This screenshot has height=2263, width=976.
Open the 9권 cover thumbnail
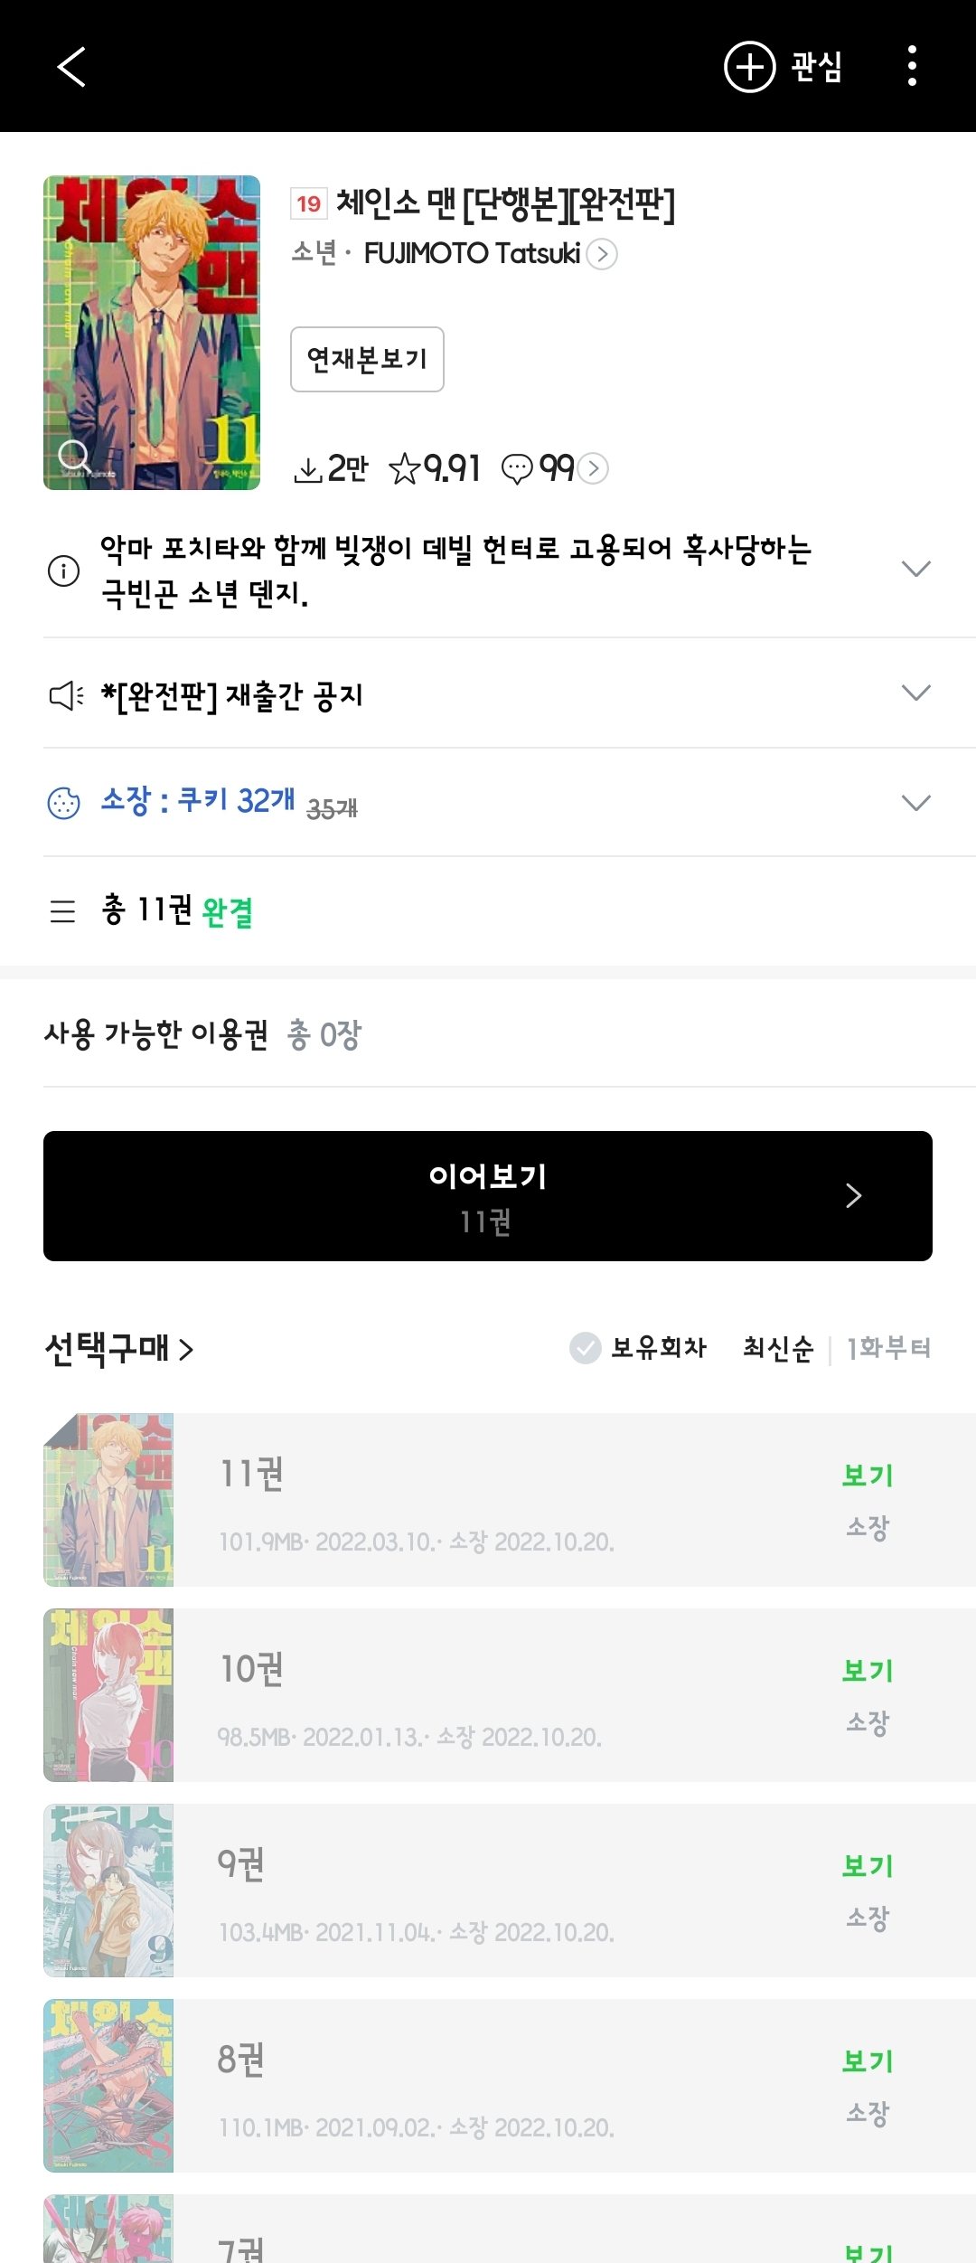point(108,1890)
